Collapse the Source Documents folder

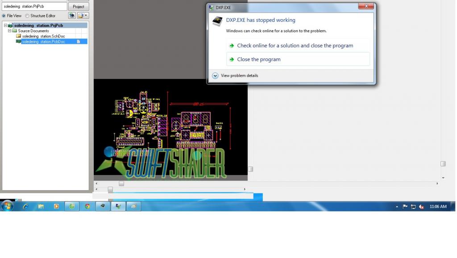click(x=10, y=31)
